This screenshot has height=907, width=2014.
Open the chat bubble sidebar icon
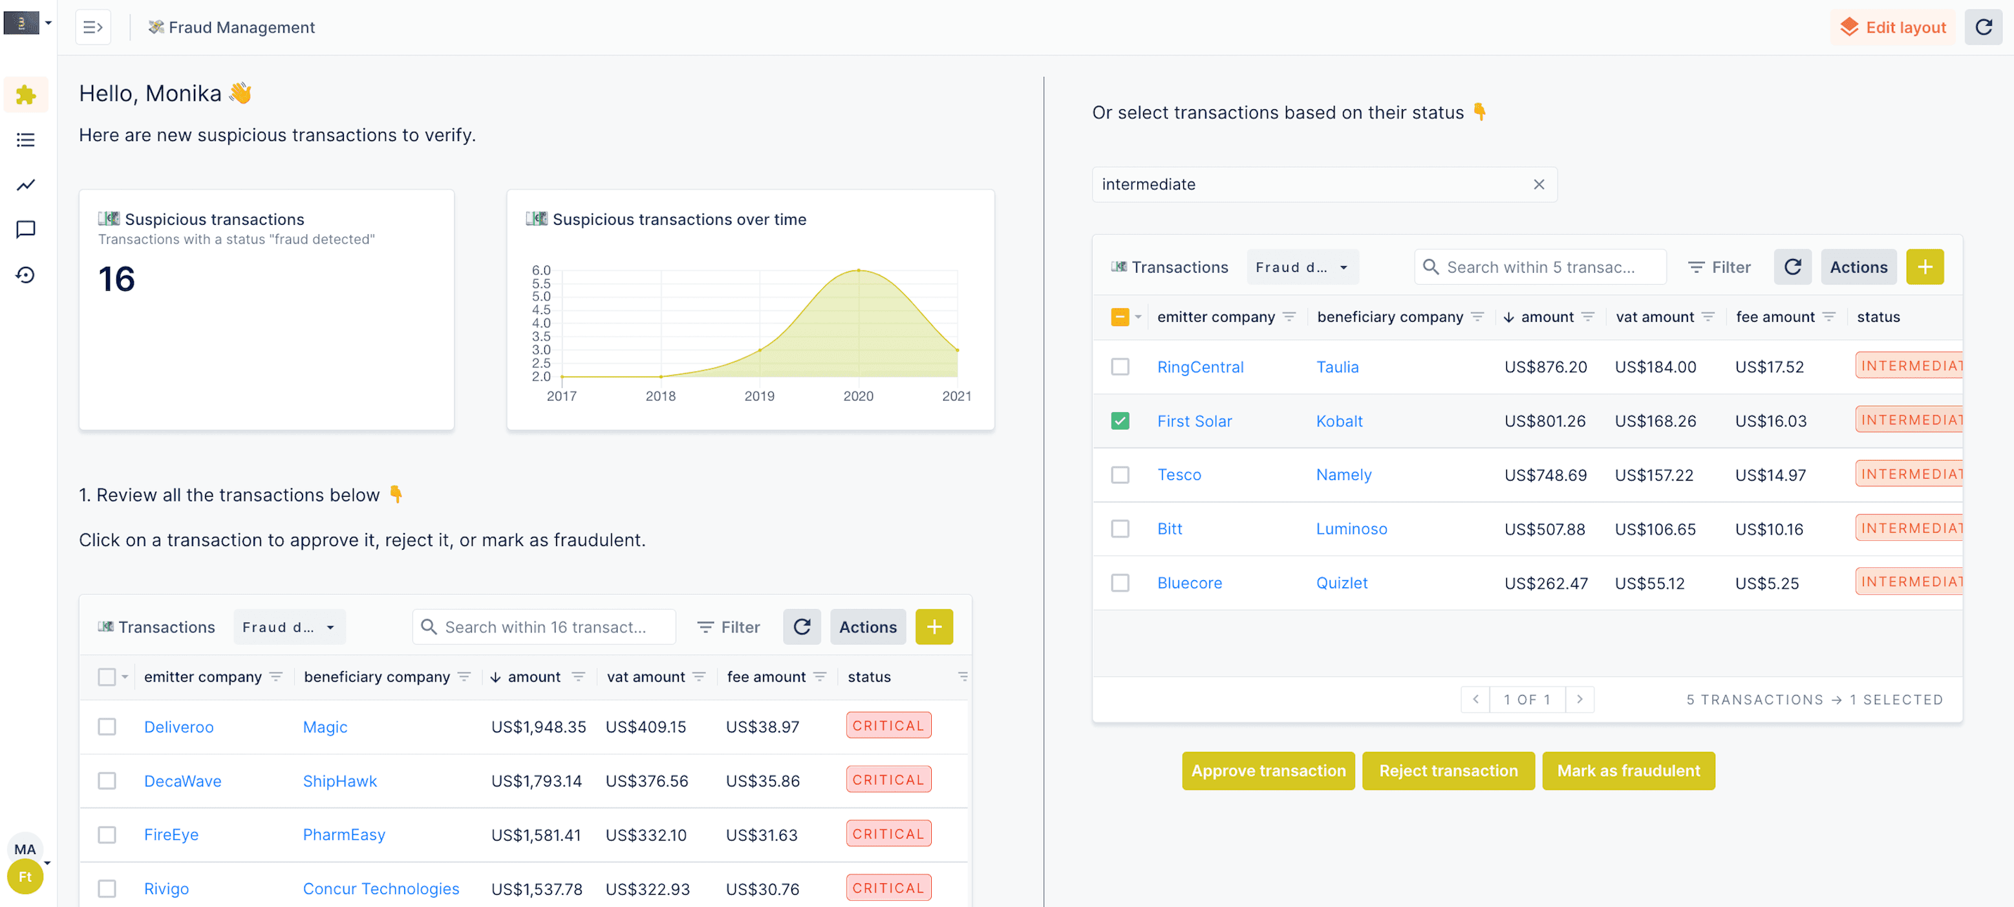pyautogui.click(x=26, y=230)
